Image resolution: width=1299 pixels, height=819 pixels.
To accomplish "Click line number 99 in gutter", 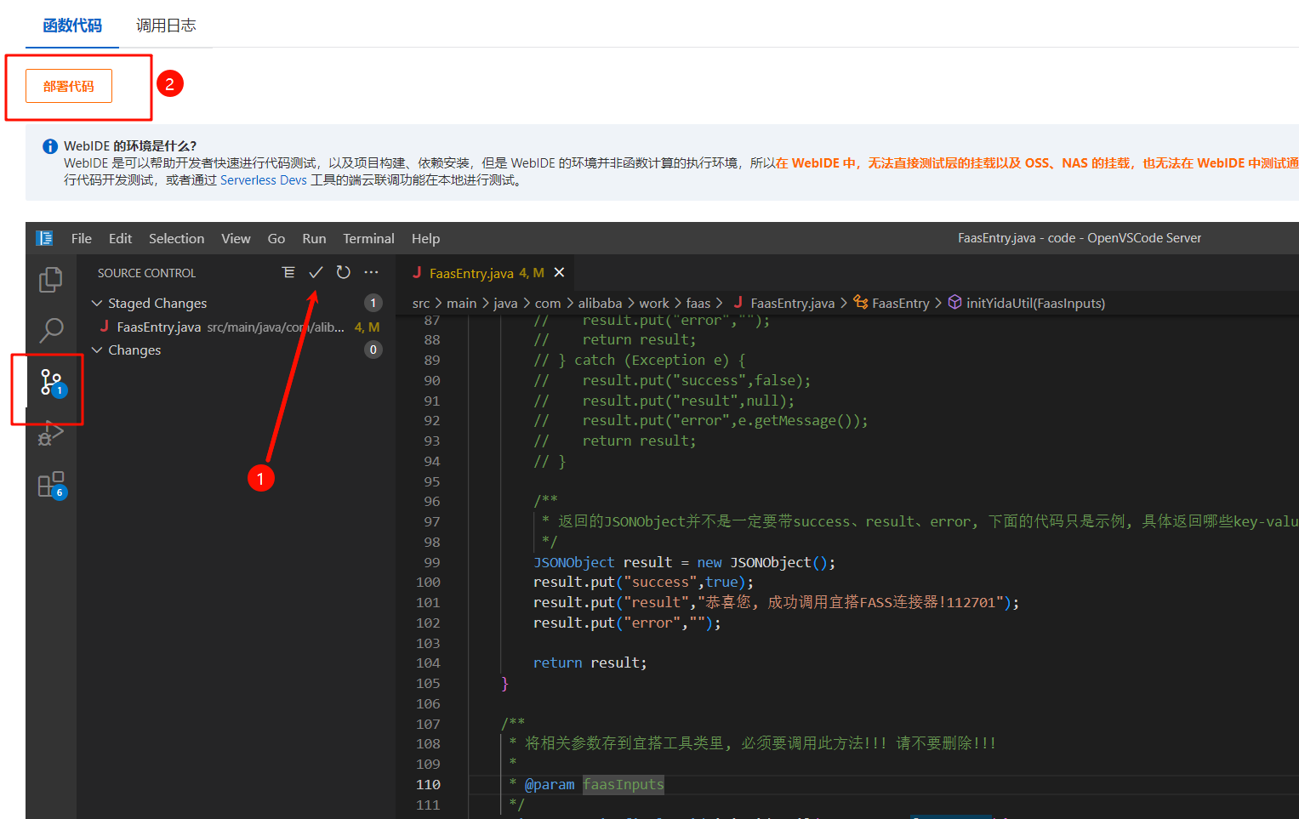I will pos(432,562).
